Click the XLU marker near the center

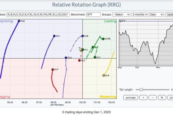(66, 58)
